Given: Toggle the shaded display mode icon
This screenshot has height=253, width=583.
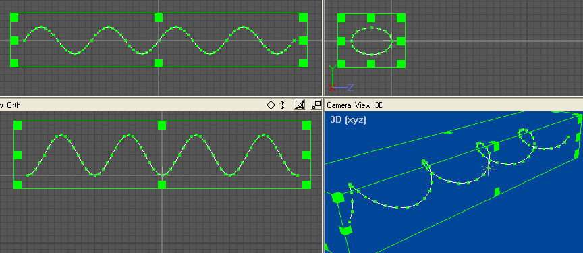Looking at the screenshot, I should click(x=300, y=105).
